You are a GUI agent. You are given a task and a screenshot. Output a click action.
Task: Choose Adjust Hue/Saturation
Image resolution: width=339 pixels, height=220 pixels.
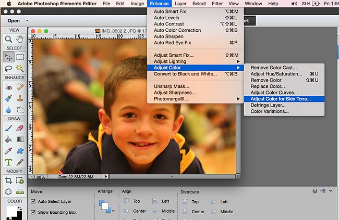(x=284, y=74)
